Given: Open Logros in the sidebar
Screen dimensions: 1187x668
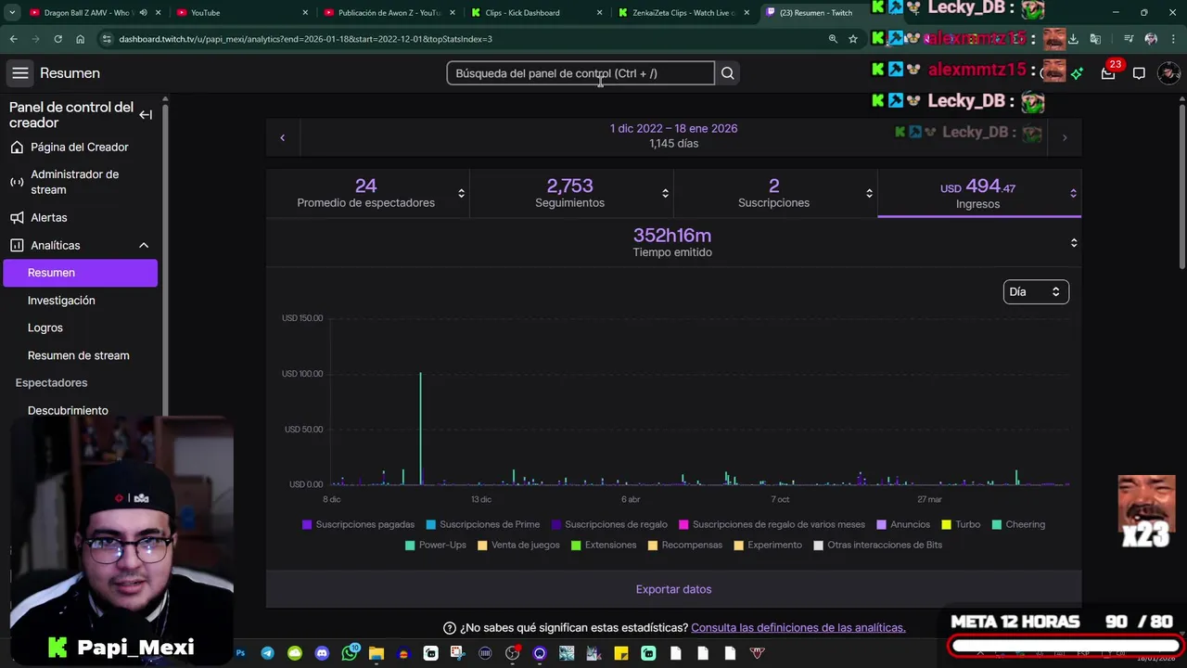Looking at the screenshot, I should coord(45,328).
